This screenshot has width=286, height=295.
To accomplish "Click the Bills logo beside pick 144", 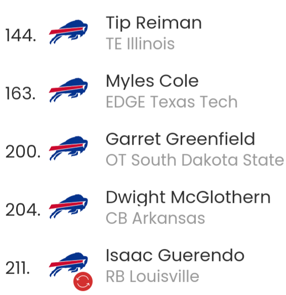I will pyautogui.click(x=68, y=32).
